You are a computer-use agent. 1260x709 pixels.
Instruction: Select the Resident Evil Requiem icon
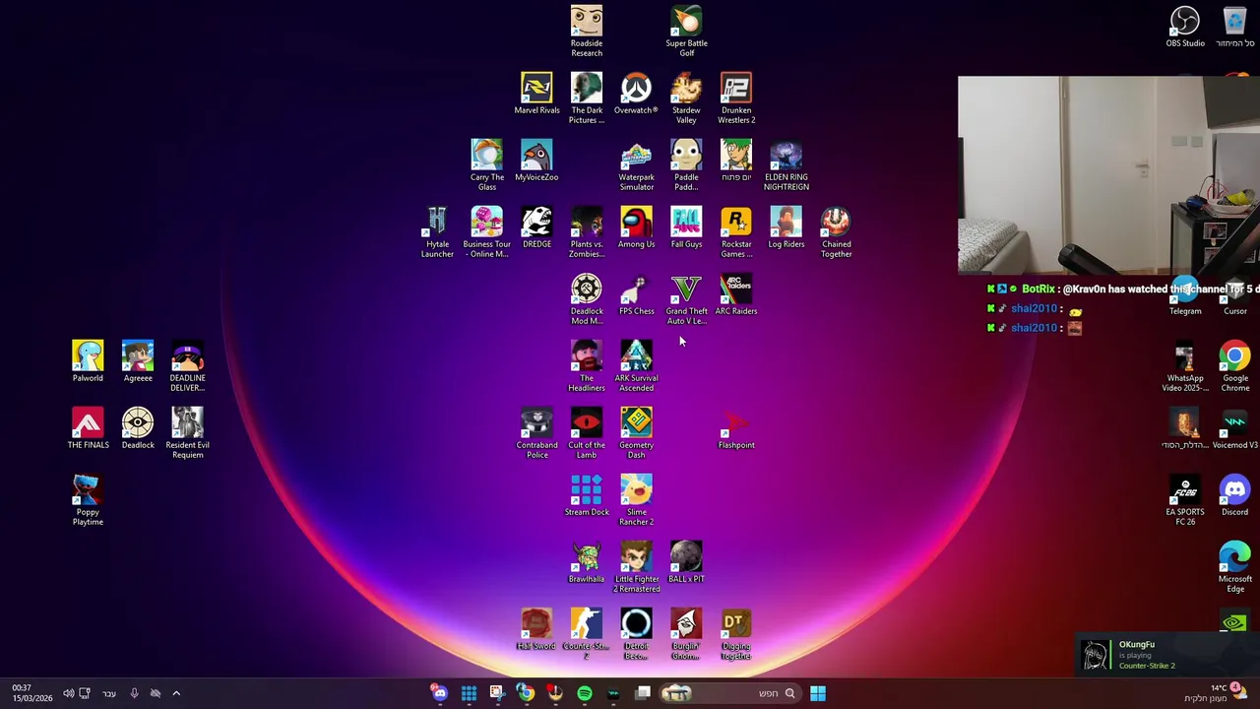(x=187, y=433)
